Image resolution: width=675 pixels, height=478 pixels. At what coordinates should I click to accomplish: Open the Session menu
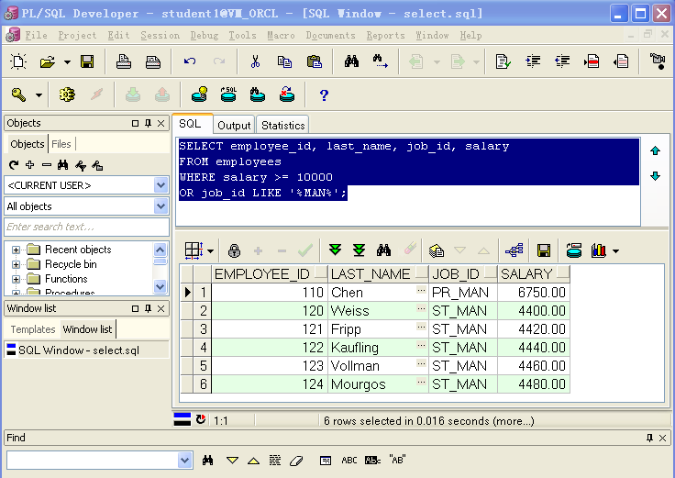[x=160, y=36]
